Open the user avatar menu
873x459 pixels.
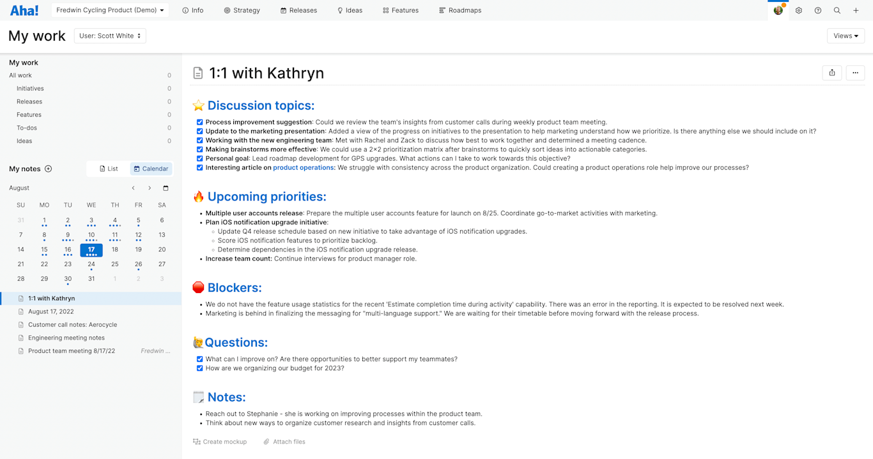tap(778, 10)
